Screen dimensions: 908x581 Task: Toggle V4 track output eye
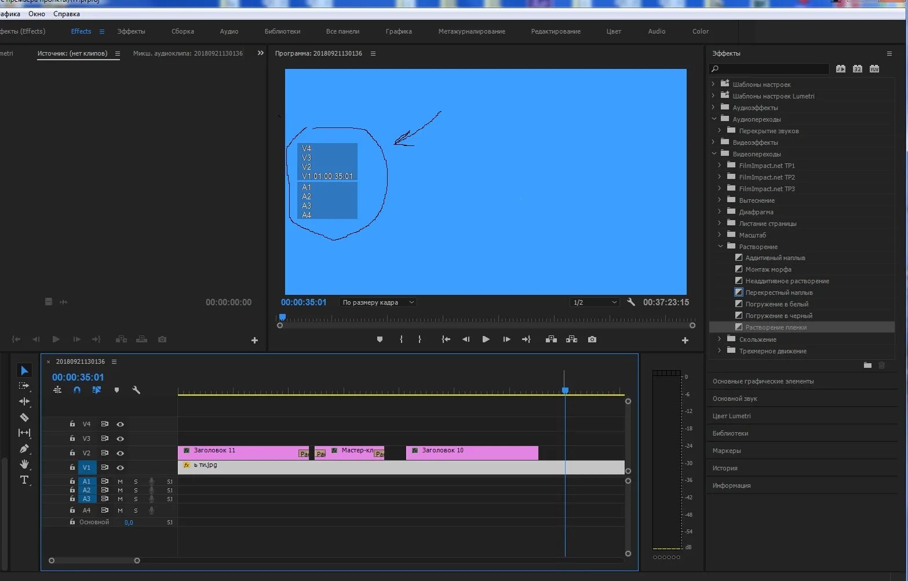pos(121,424)
